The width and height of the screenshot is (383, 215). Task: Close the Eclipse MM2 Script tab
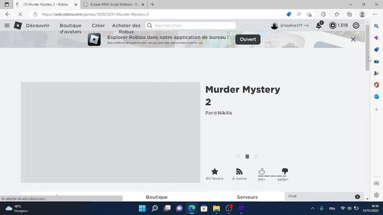tap(143, 4)
